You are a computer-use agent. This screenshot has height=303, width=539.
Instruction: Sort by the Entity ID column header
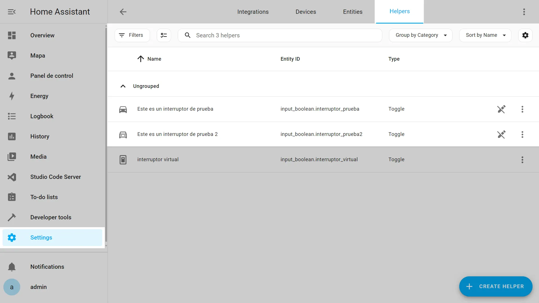click(290, 59)
